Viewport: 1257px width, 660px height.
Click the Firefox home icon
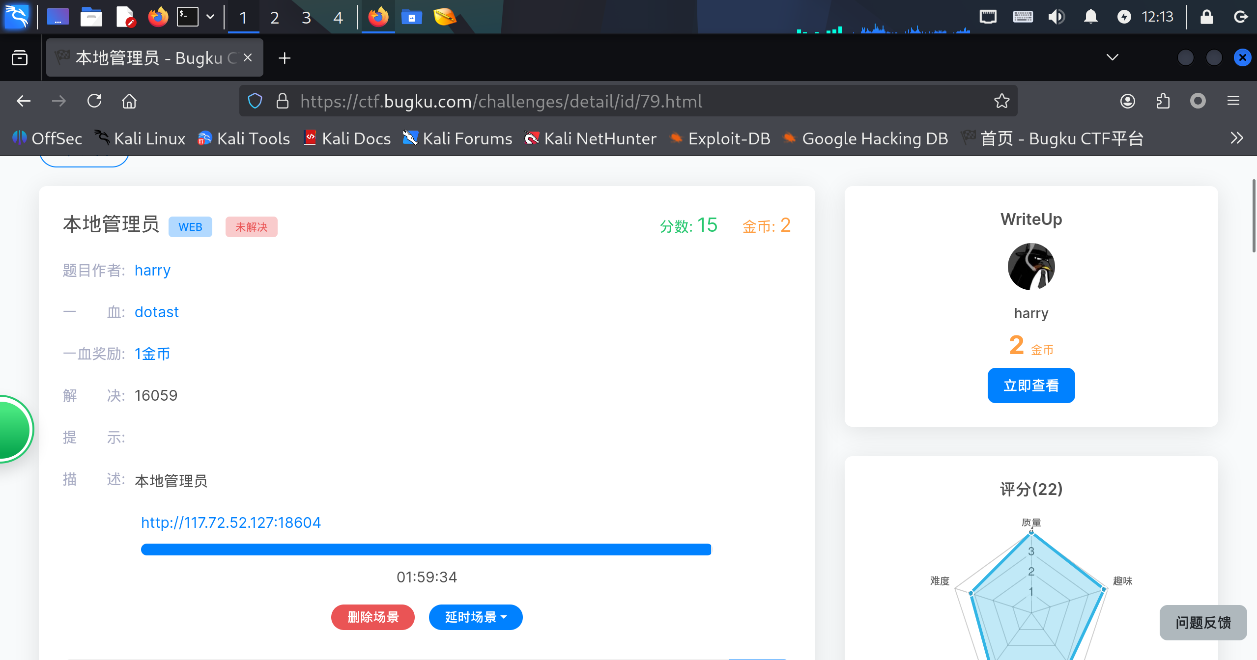pyautogui.click(x=129, y=101)
